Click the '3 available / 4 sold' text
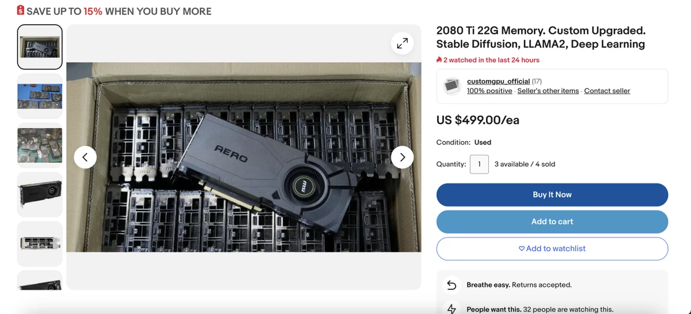This screenshot has height=314, width=691. coord(525,164)
